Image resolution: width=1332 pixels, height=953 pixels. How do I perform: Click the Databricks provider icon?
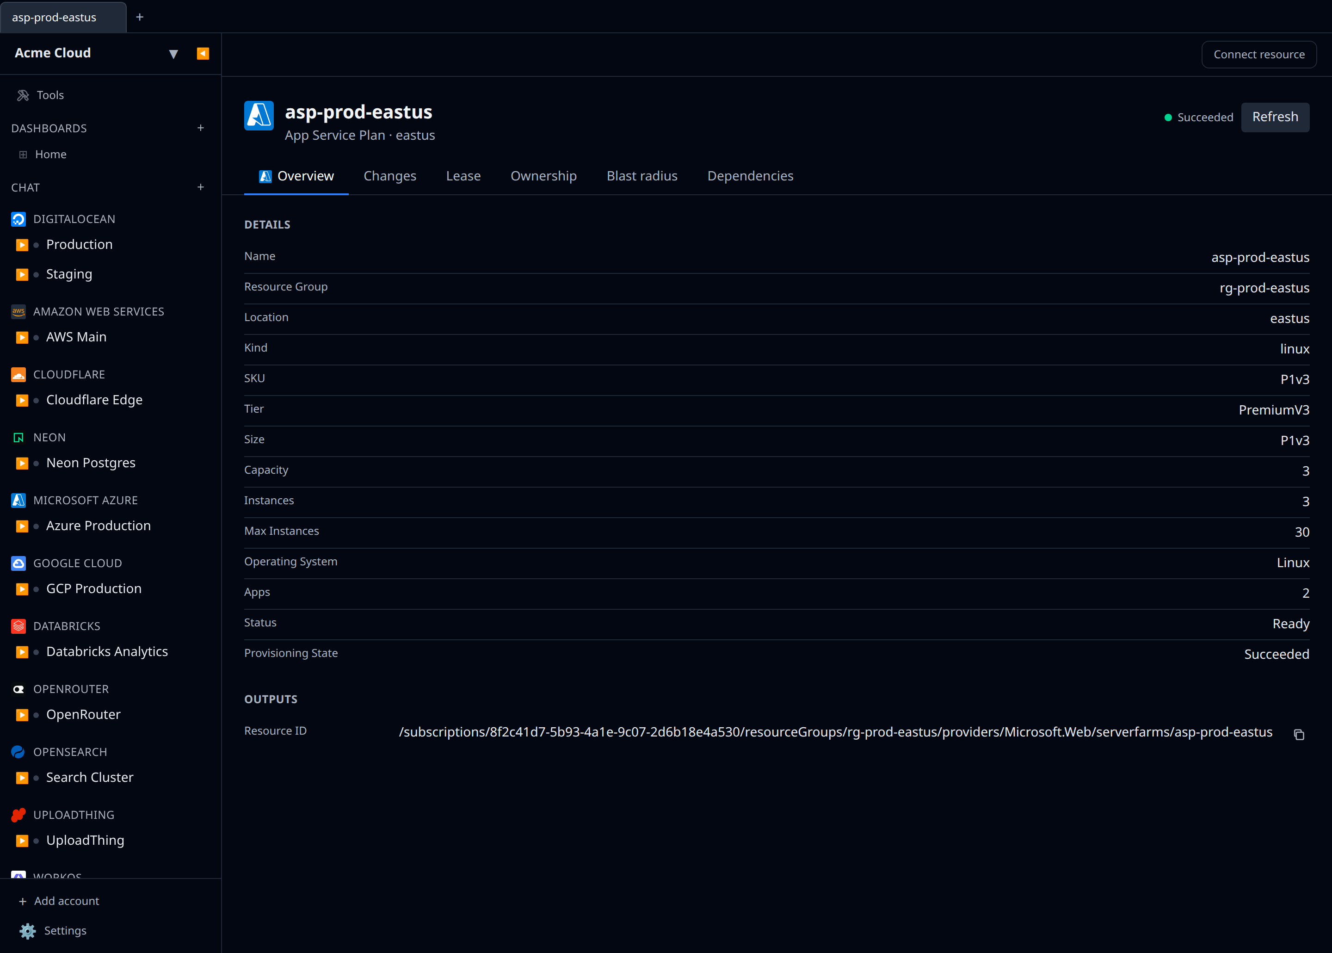(x=19, y=626)
